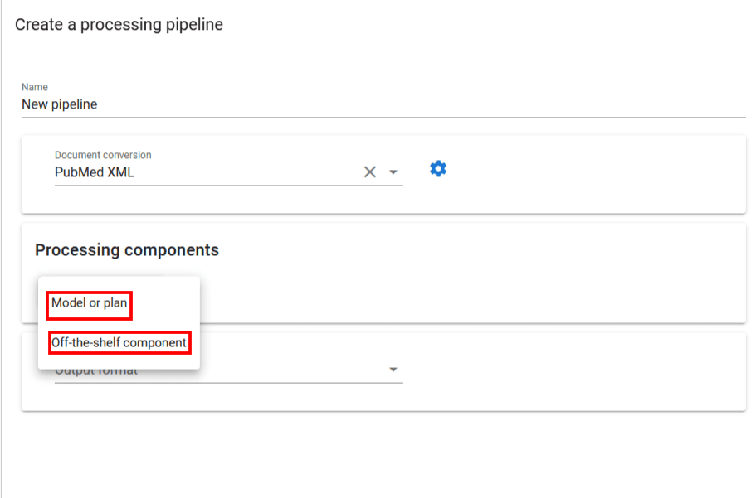This screenshot has height=498, width=756.
Task: Click the Document conversion label
Action: 103,155
